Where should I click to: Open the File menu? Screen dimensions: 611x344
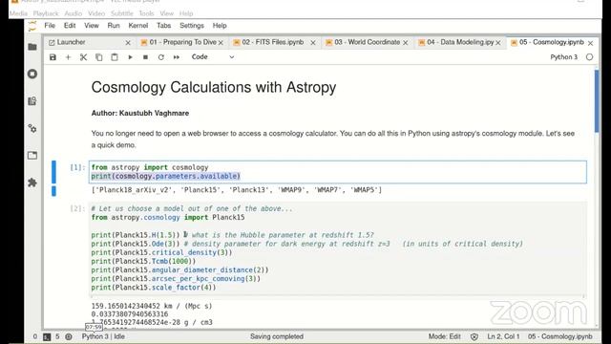50,26
